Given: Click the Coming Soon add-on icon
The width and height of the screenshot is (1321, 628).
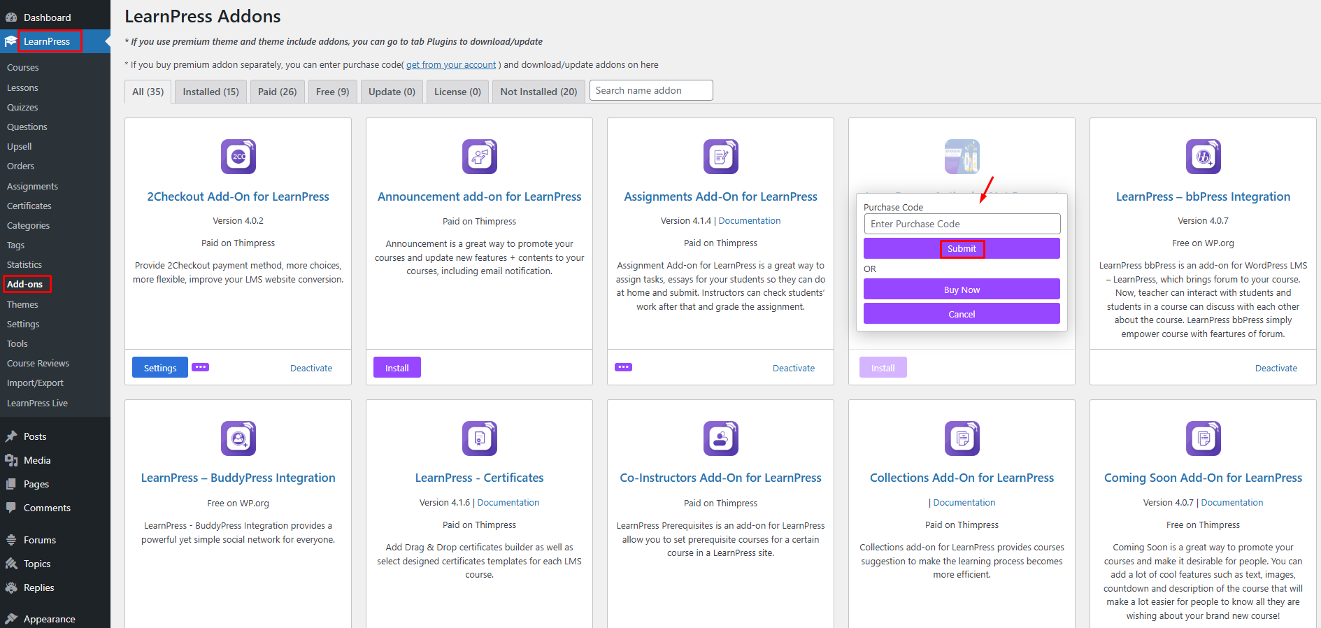Looking at the screenshot, I should pyautogui.click(x=1204, y=438).
